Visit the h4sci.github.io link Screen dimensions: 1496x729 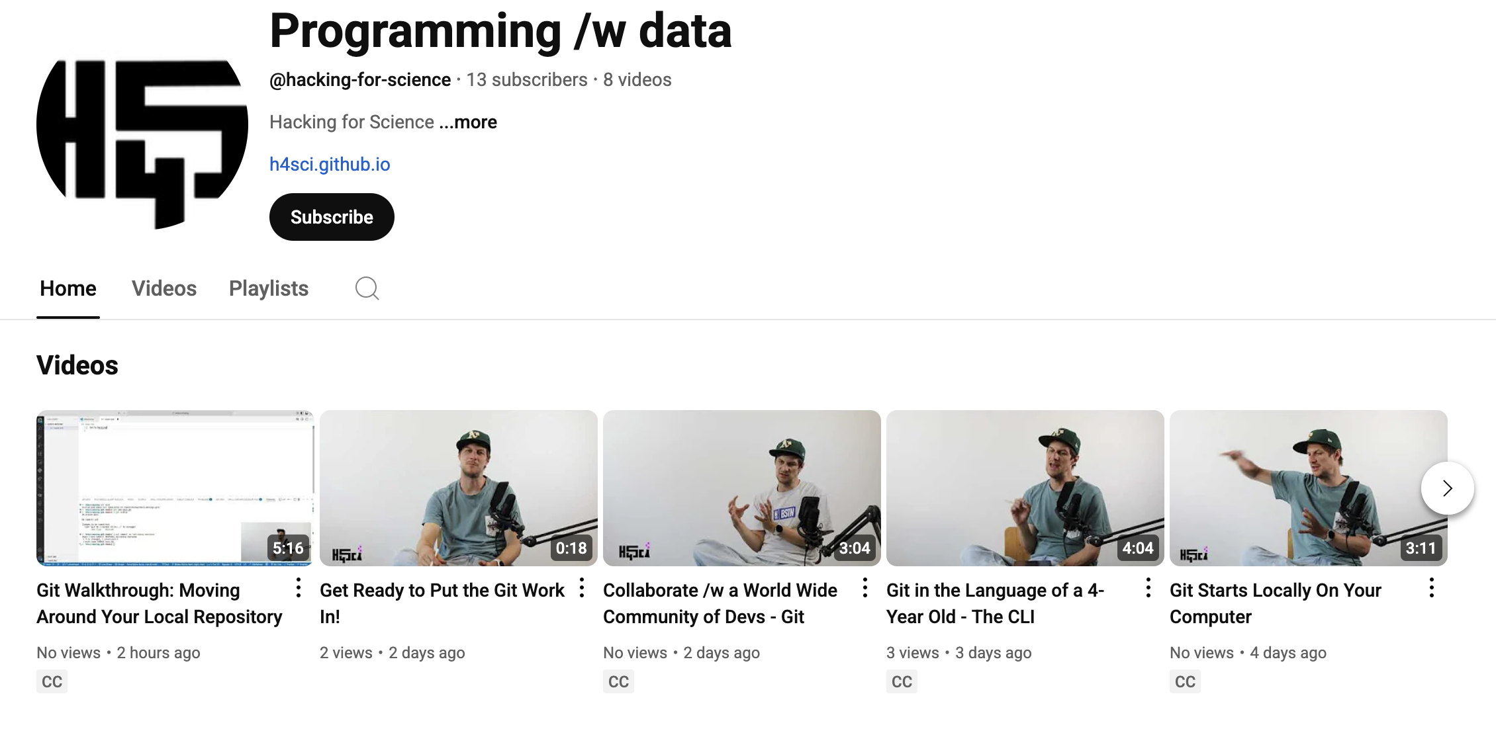point(330,164)
